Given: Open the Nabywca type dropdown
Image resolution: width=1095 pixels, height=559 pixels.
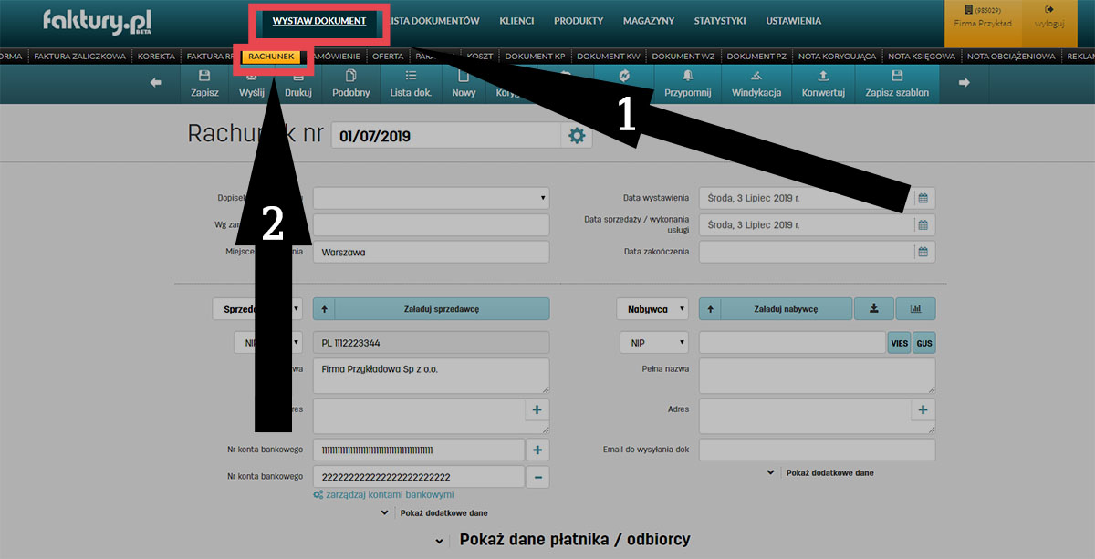Looking at the screenshot, I should point(652,308).
